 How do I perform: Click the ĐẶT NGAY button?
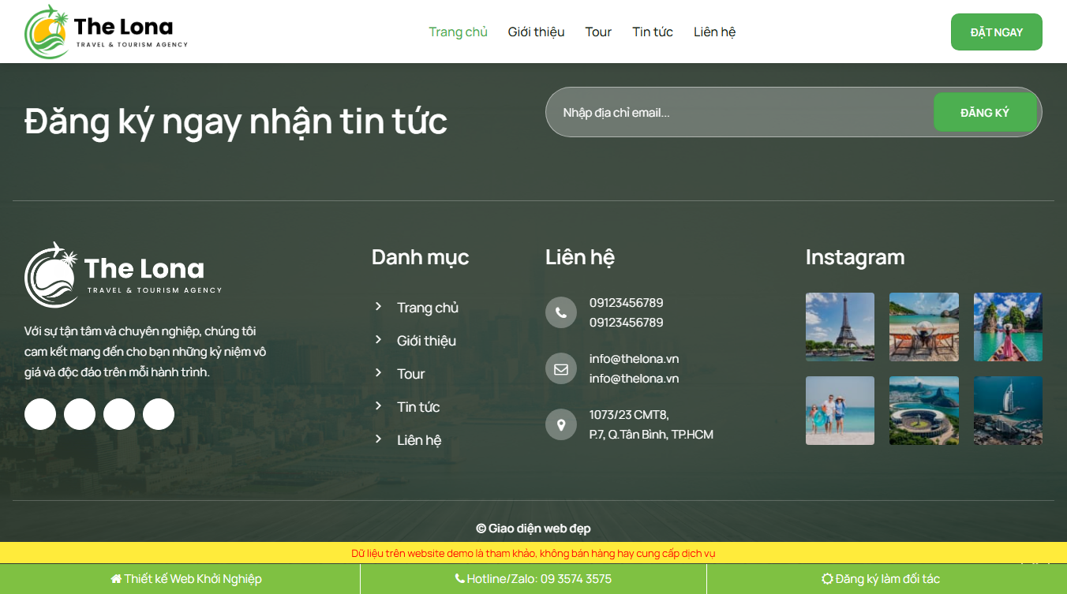(x=997, y=32)
